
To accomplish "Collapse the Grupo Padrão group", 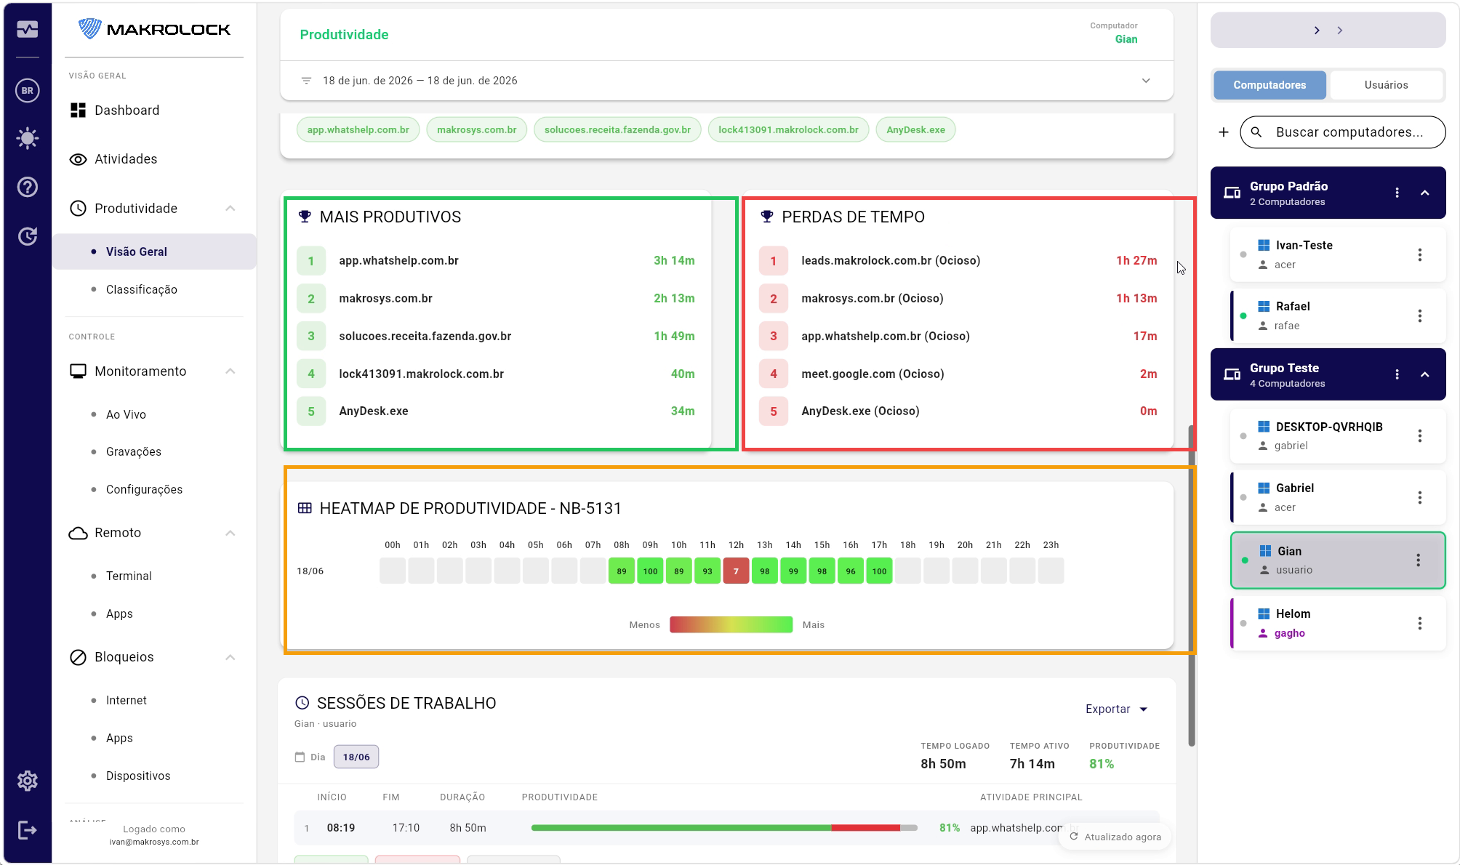I will pos(1425,193).
